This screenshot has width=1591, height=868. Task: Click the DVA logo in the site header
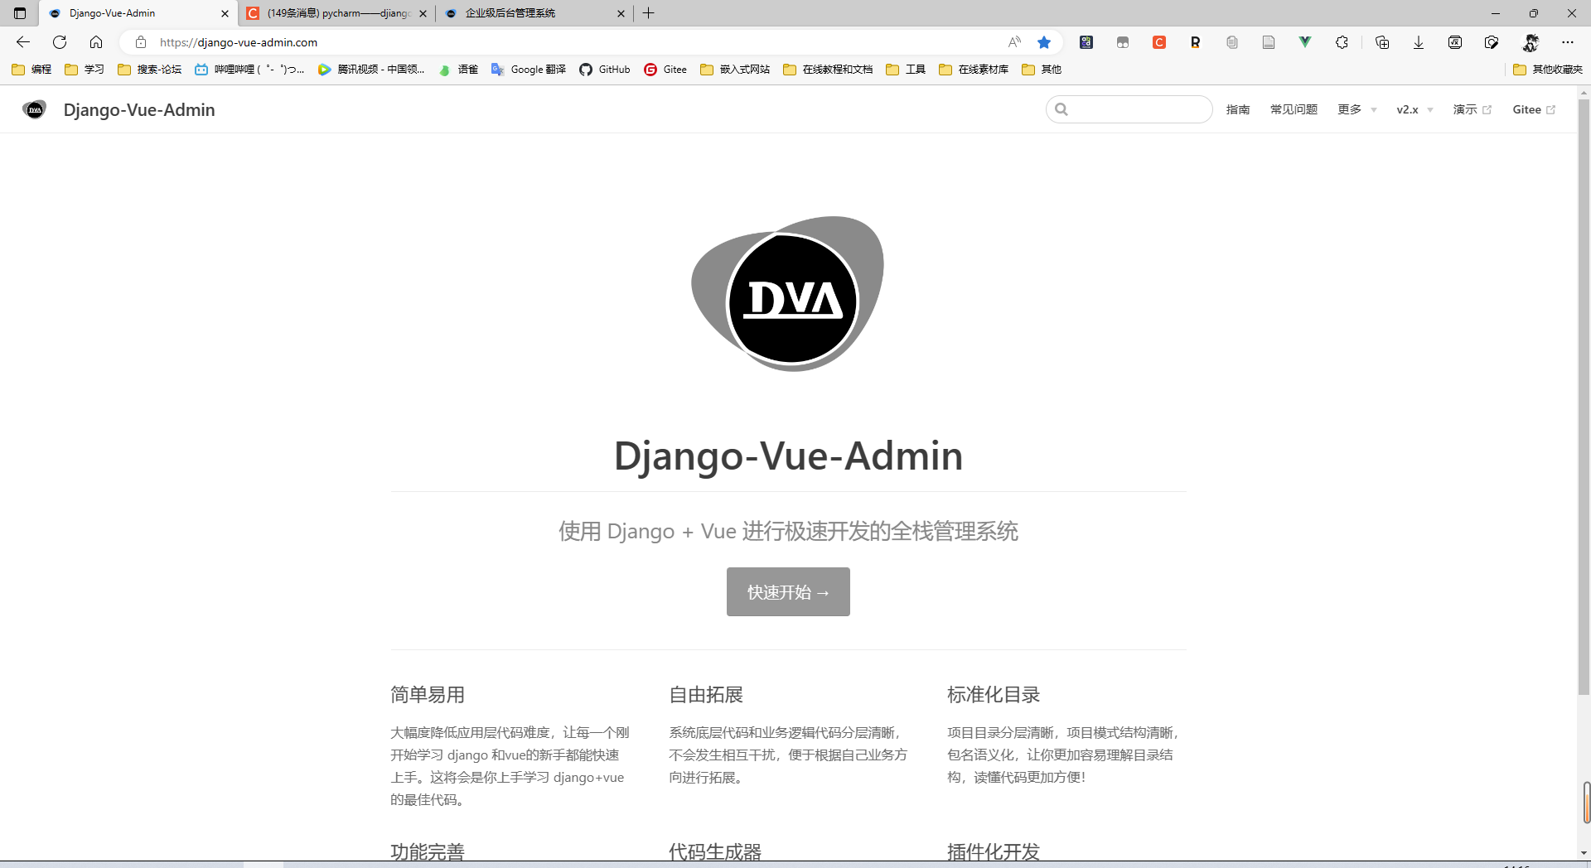point(35,109)
